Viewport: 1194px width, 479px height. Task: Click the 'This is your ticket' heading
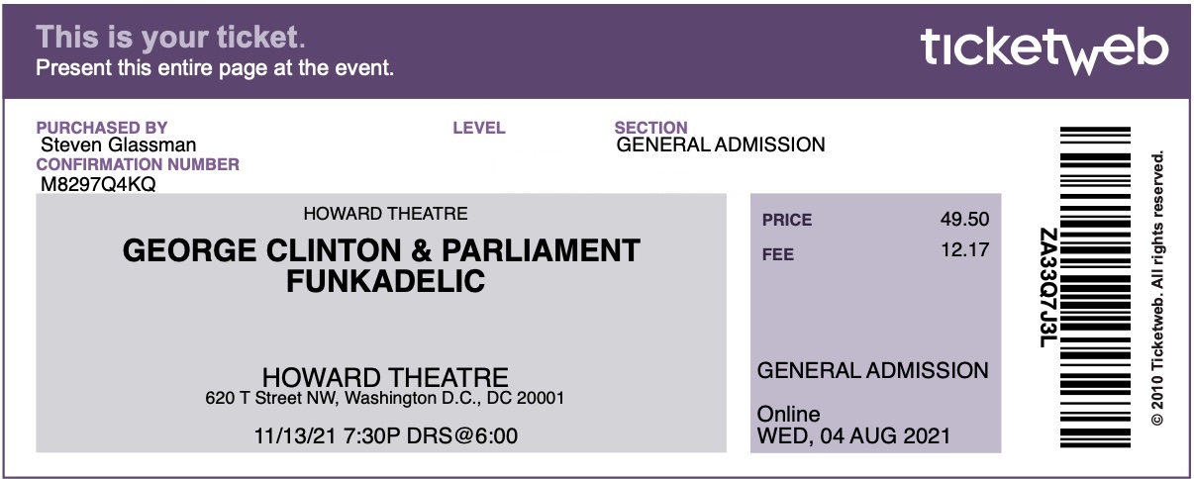pos(171,38)
